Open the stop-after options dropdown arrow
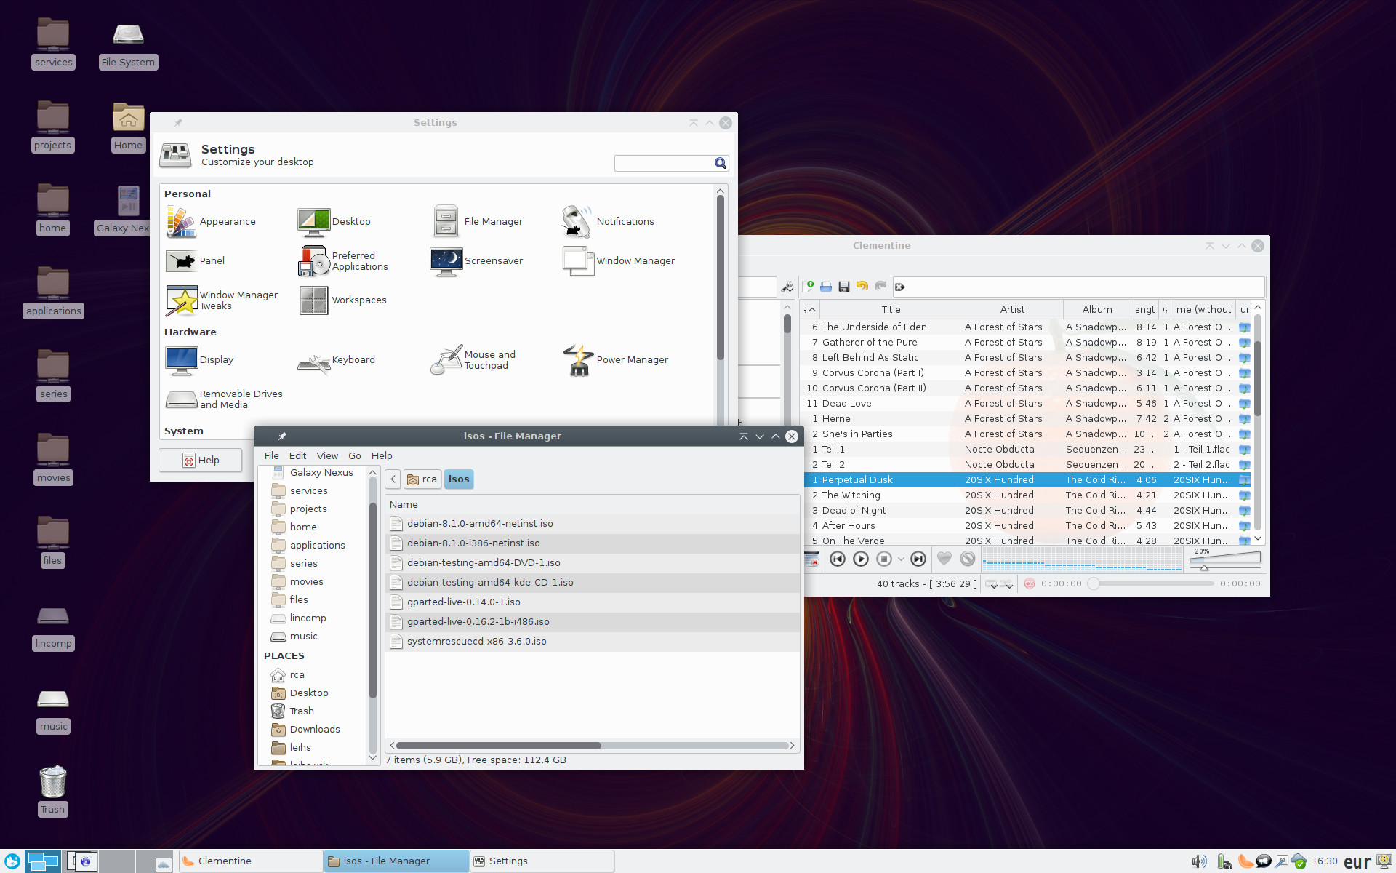The image size is (1396, 873). click(x=901, y=559)
